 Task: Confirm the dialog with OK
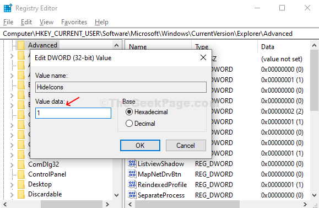(x=140, y=146)
